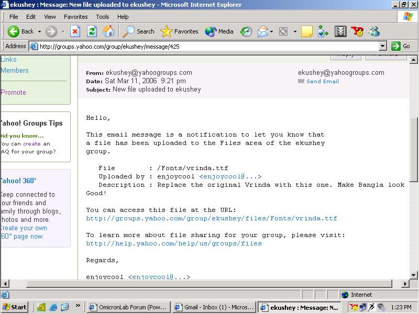Click the vertical scrollbar up arrow
This screenshot has height=314, width=419.
(413, 60)
